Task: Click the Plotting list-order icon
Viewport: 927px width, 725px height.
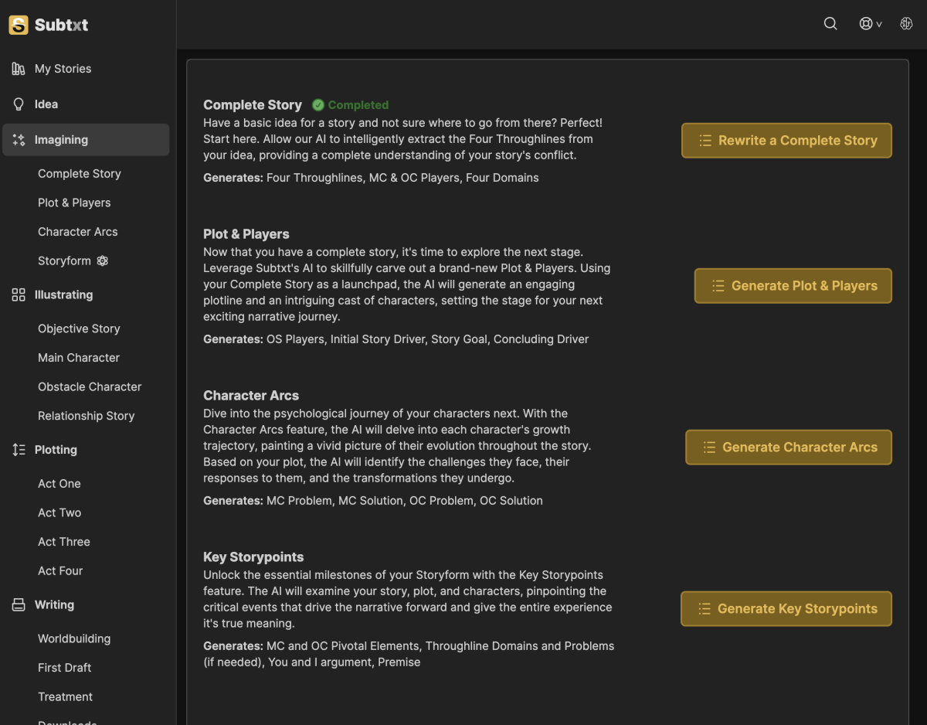Action: pyautogui.click(x=19, y=450)
